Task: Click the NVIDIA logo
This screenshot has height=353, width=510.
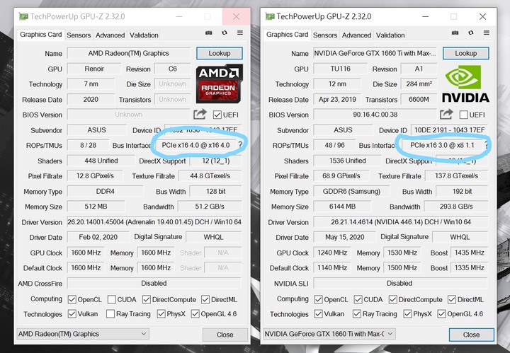Action: 465,83
